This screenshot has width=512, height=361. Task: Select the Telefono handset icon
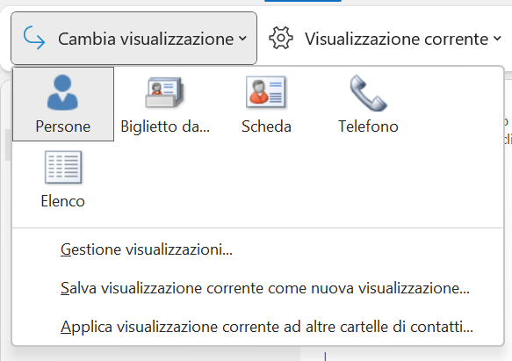[x=368, y=93]
